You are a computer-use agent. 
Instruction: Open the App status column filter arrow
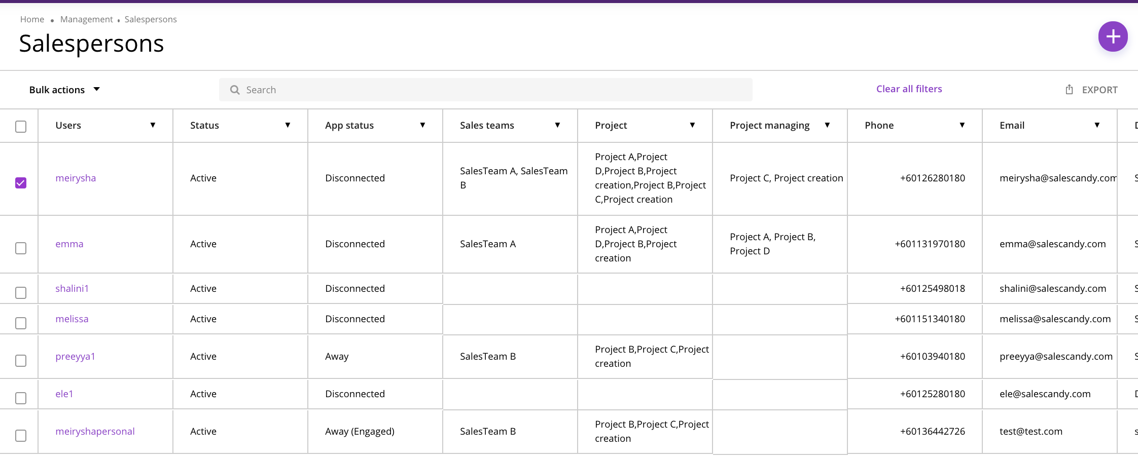click(422, 125)
